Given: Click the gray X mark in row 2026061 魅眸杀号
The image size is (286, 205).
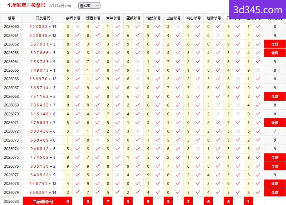Looking at the screenshot, I should pyautogui.click(x=218, y=35).
